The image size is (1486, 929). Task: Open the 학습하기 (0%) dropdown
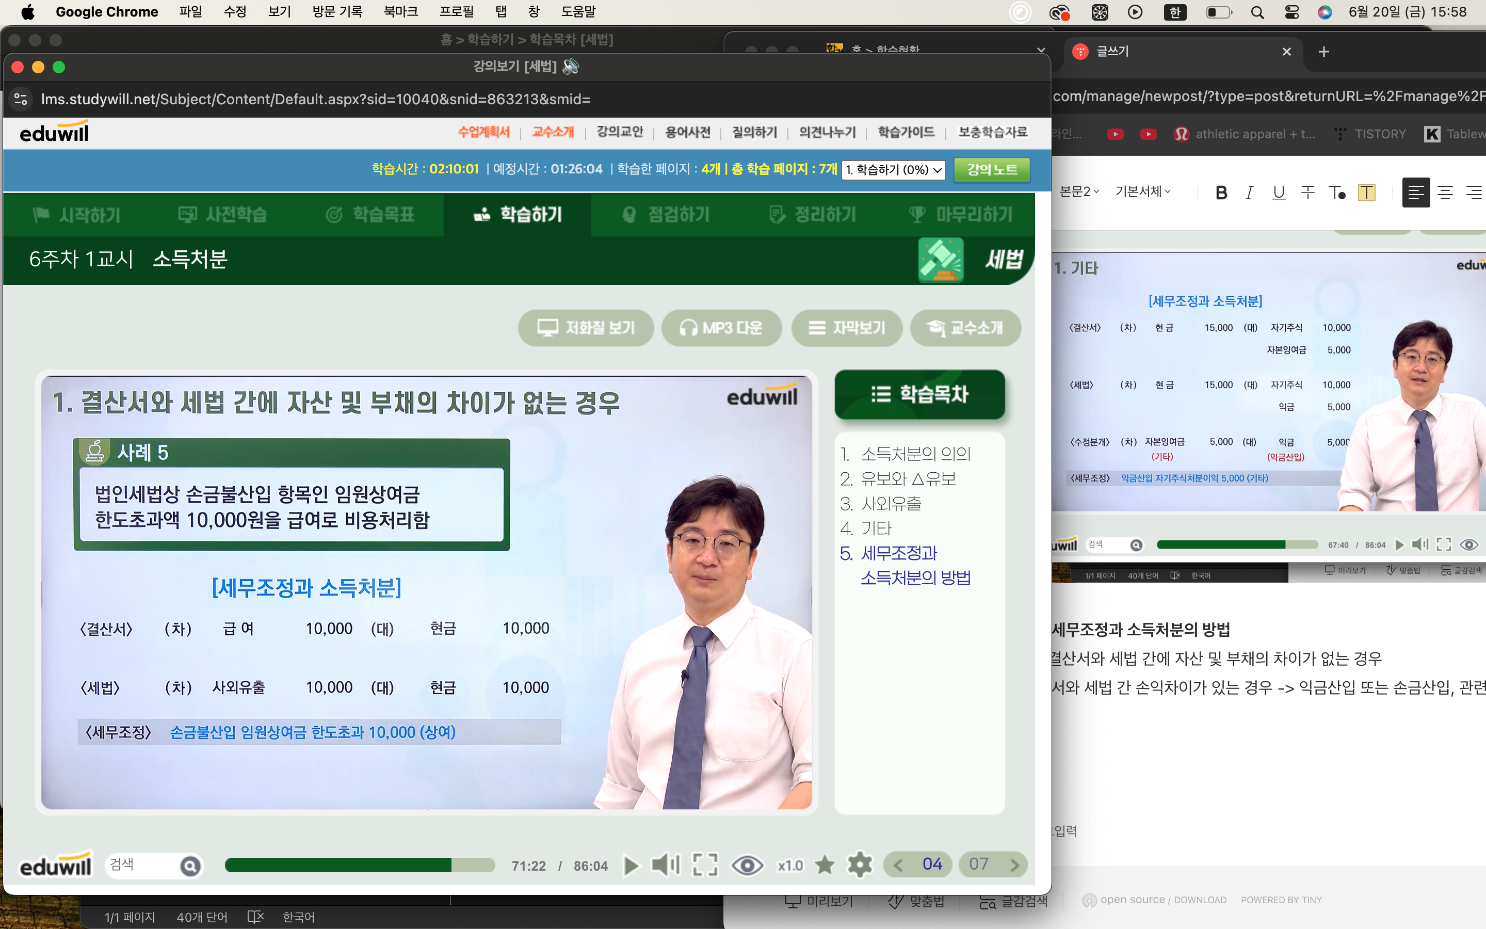[x=894, y=170]
